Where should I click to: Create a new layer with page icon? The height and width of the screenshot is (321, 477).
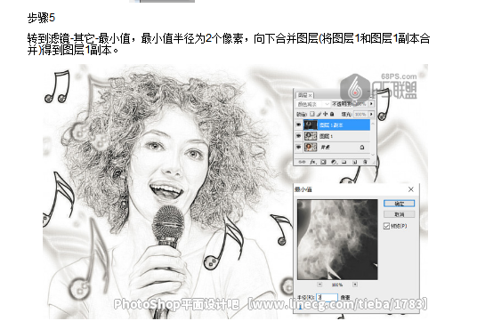(x=355, y=162)
